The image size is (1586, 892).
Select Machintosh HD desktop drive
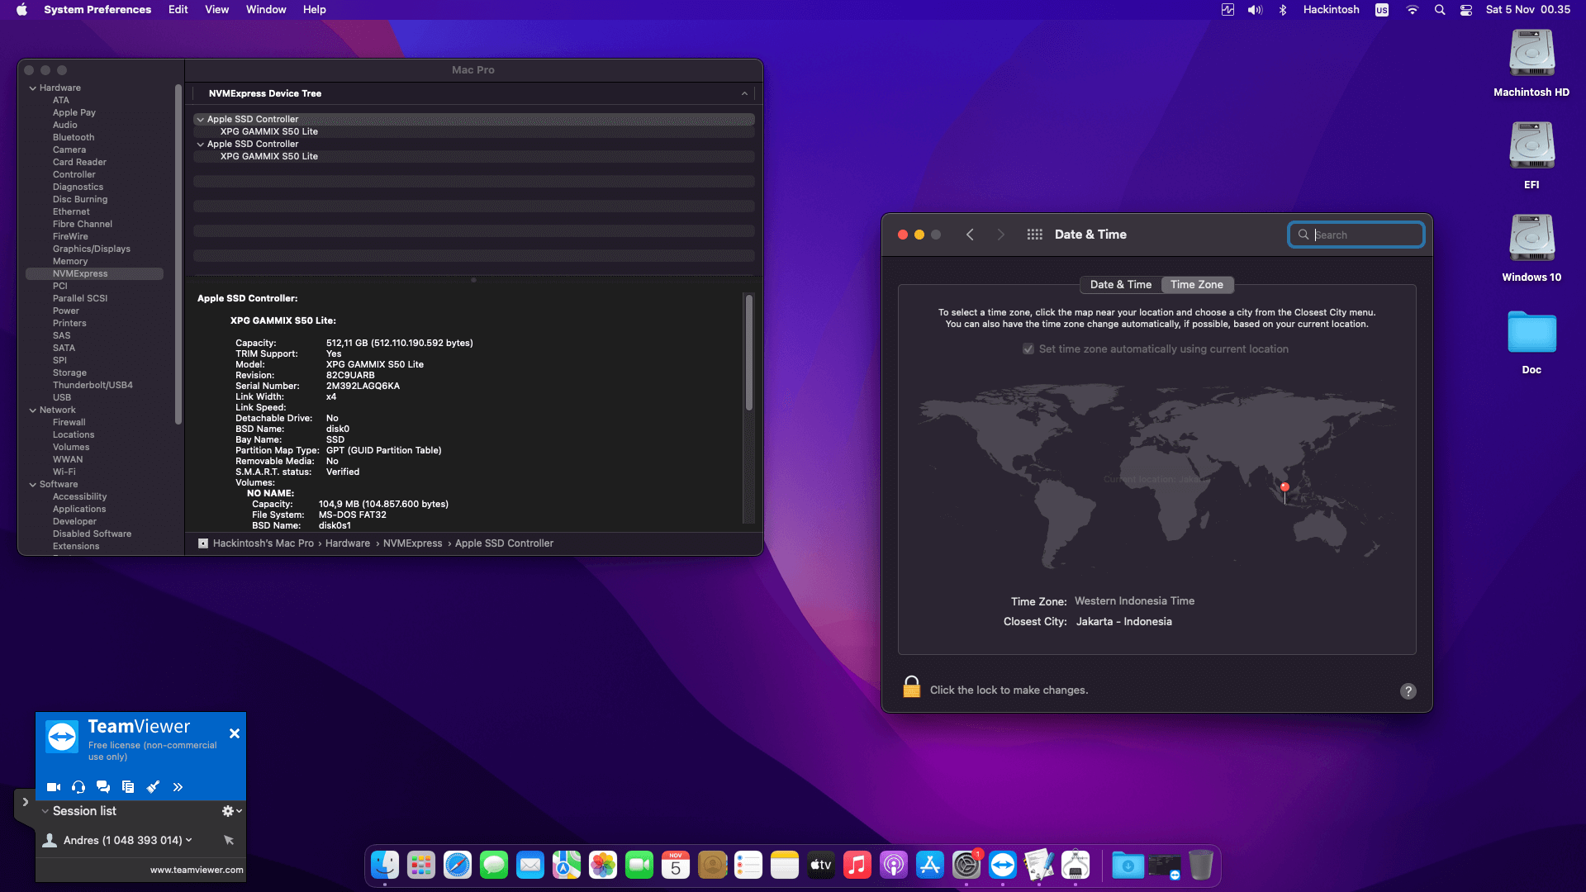point(1531,64)
